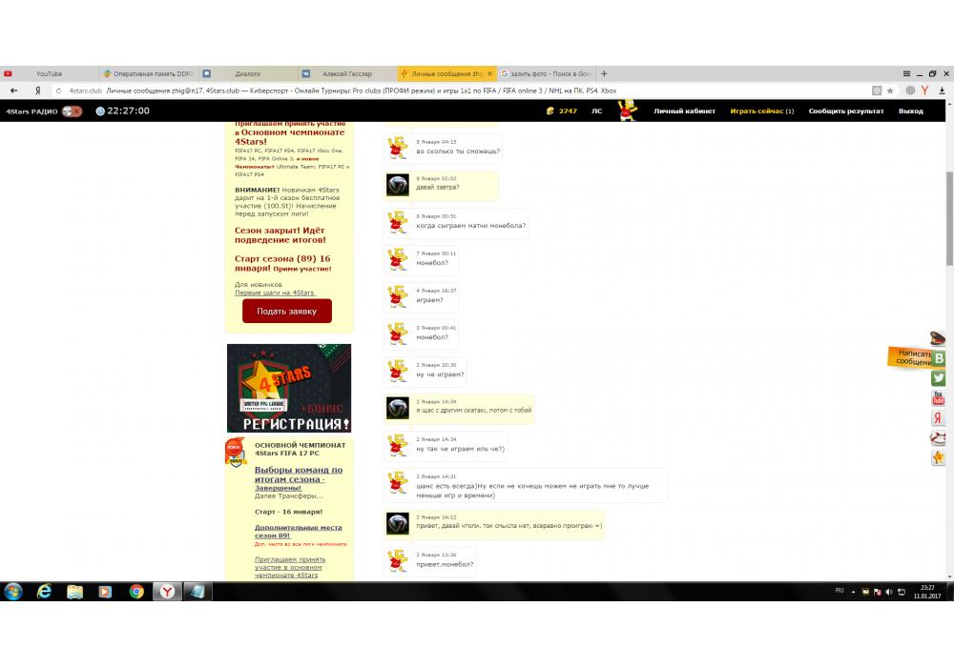The width and height of the screenshot is (954, 667).
Task: Click the message 'привет.монебол?'
Action: [x=445, y=564]
